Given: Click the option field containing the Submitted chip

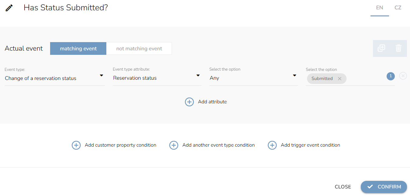Looking at the screenshot, I should (350, 79).
